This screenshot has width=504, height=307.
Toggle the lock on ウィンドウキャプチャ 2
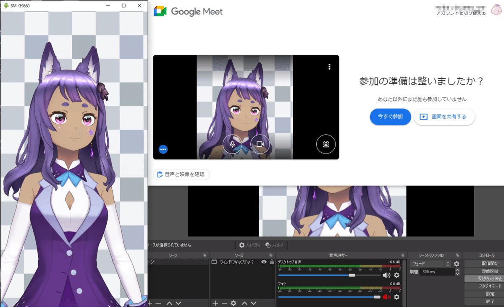272,262
